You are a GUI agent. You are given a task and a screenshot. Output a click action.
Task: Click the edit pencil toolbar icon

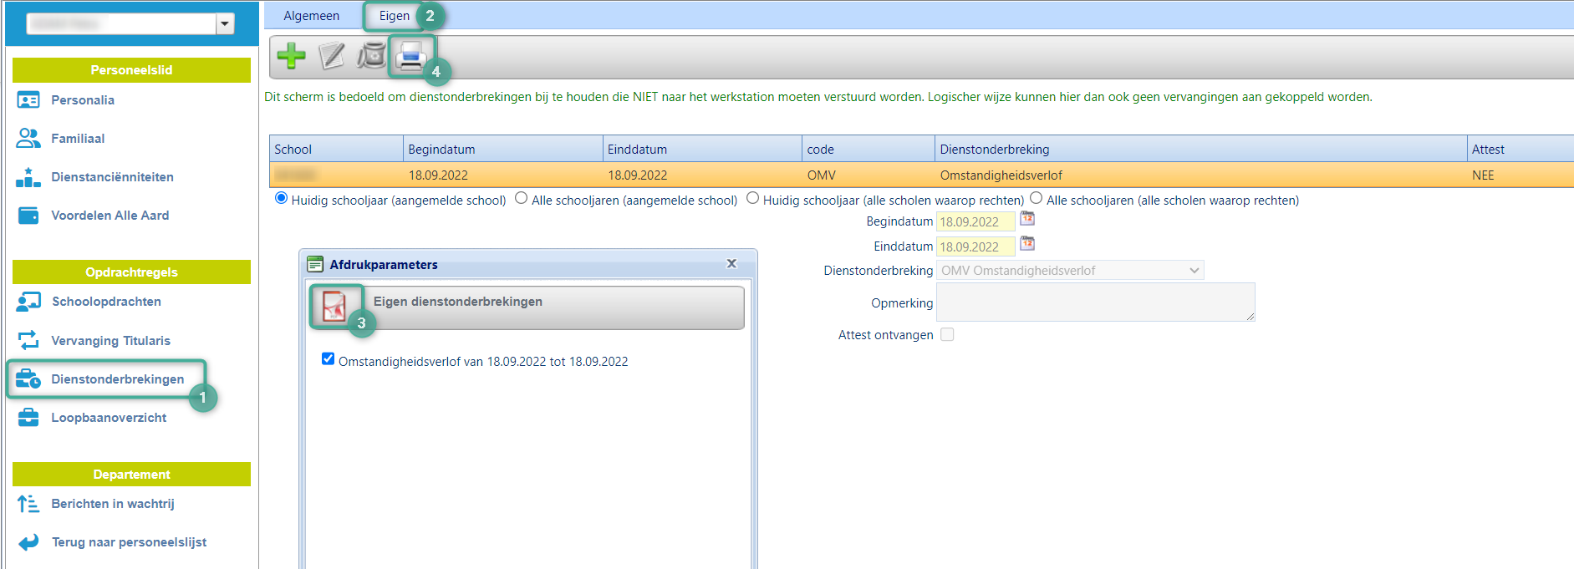[x=331, y=56]
